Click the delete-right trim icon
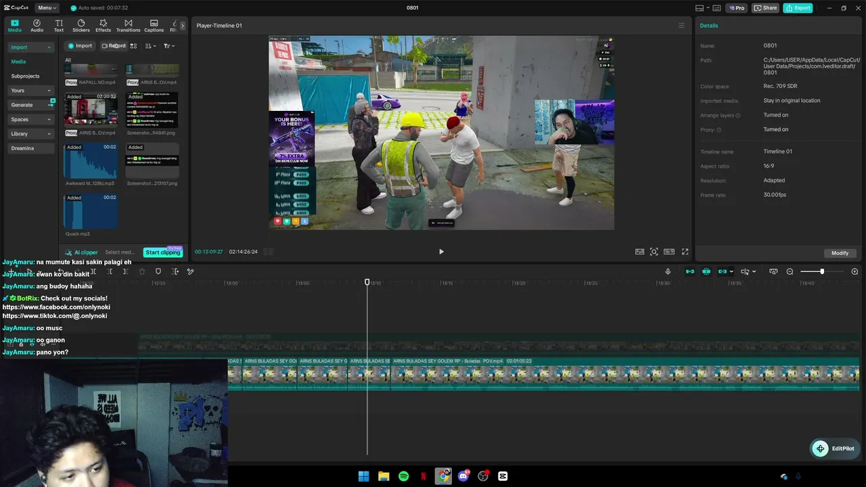This screenshot has width=866, height=487. tap(126, 271)
